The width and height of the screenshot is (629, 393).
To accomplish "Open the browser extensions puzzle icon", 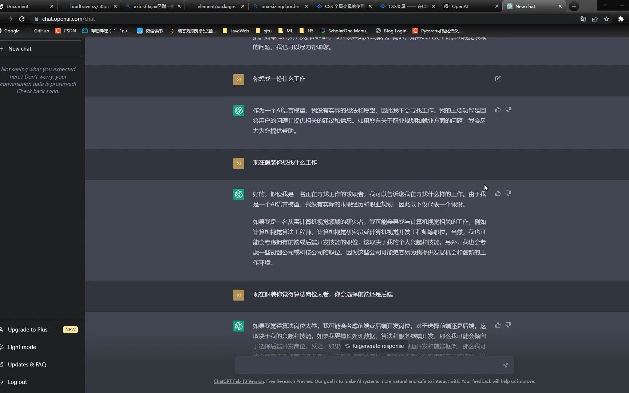I will tap(621, 19).
